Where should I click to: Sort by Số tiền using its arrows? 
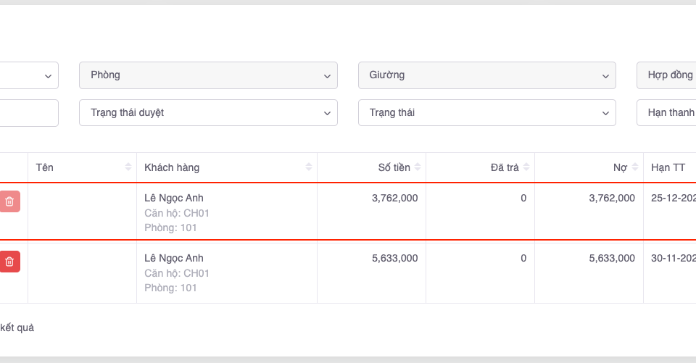[418, 167]
